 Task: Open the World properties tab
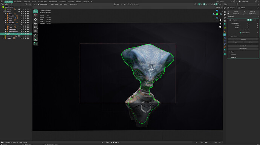pyautogui.click(x=225, y=24)
